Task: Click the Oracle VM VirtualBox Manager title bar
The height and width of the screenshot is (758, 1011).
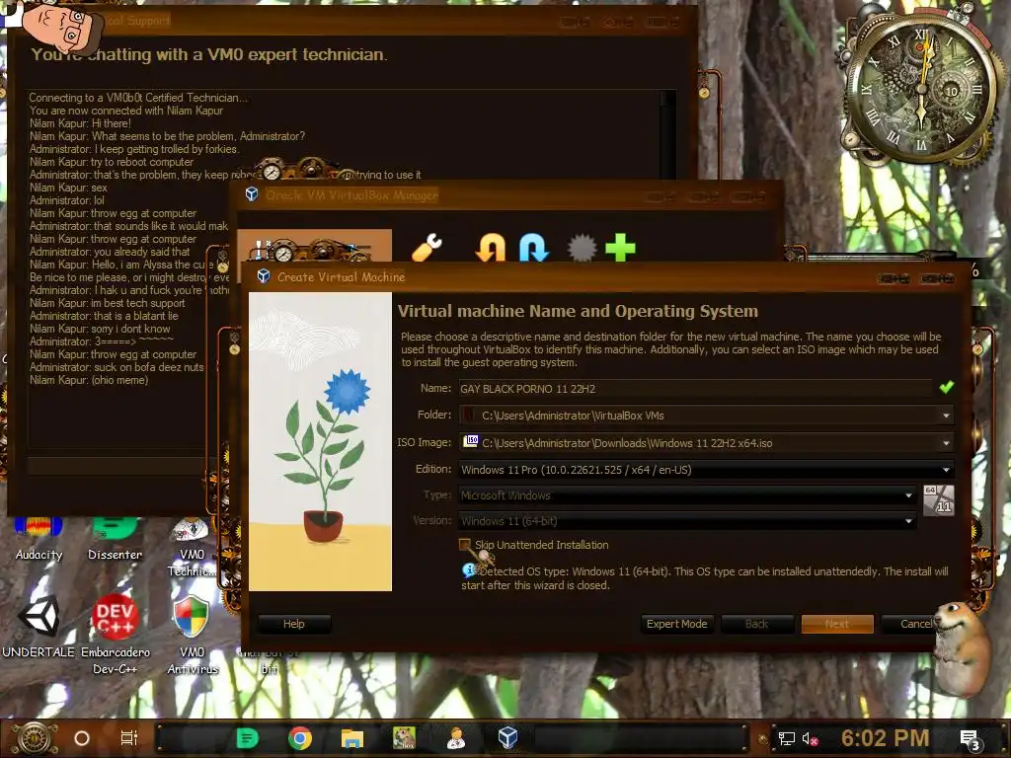Action: [x=506, y=194]
